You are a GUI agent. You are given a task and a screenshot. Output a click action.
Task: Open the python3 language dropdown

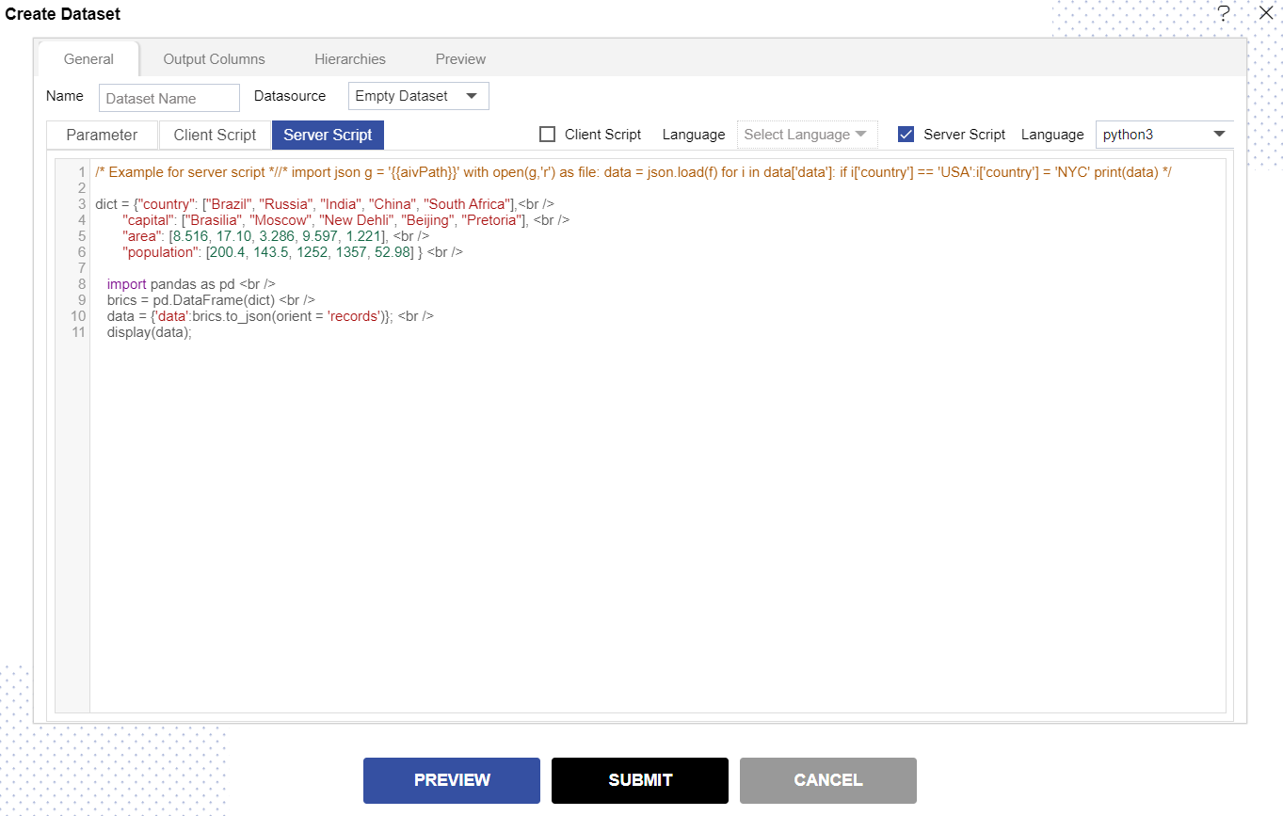1164,135
